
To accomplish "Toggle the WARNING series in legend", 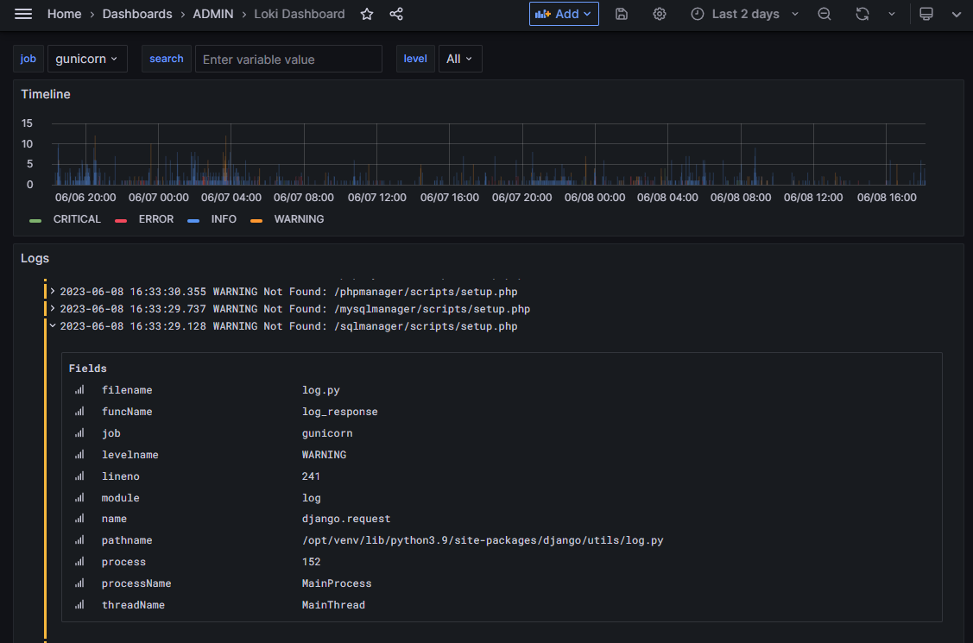I will pyautogui.click(x=298, y=219).
